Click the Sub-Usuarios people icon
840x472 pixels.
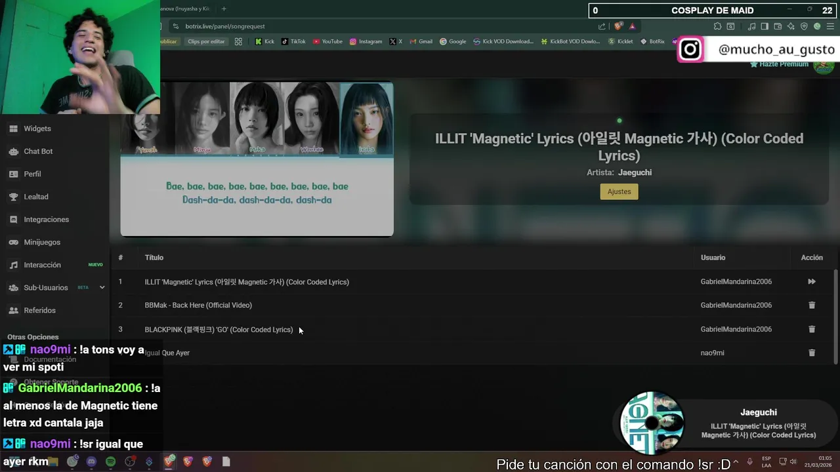13,288
